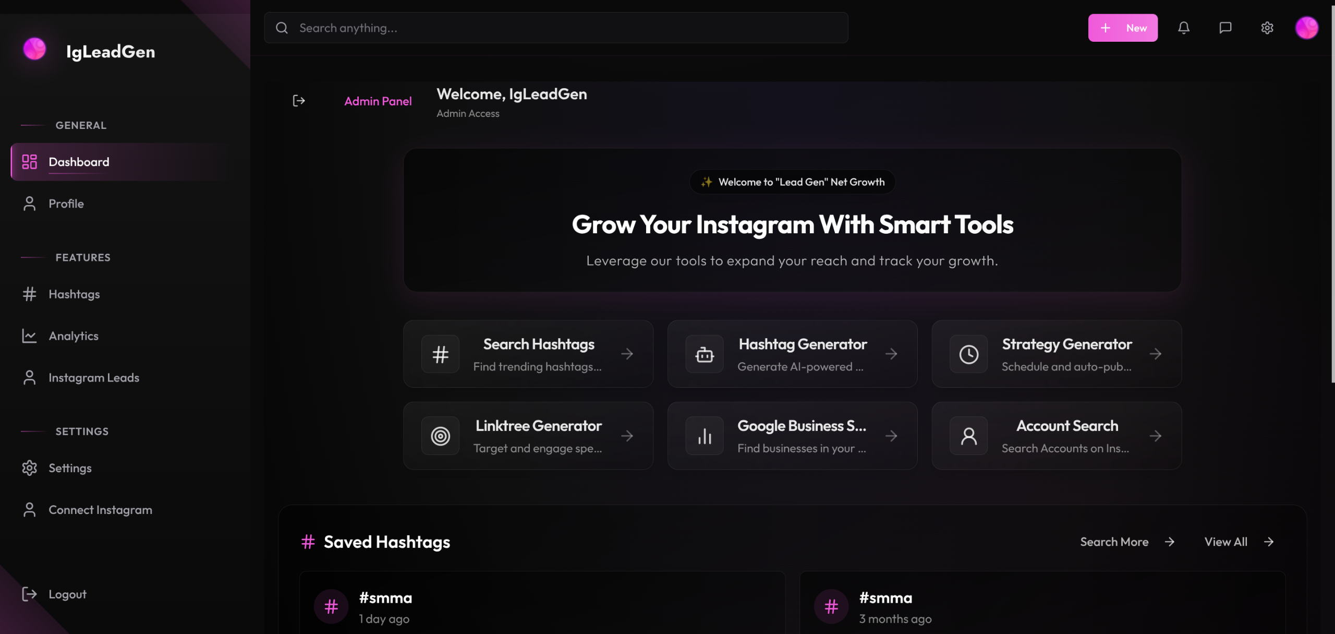Select Hashtags from sidebar features

[x=74, y=294]
